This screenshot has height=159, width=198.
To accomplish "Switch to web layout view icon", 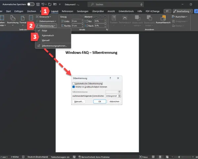I will tap(167, 157).
